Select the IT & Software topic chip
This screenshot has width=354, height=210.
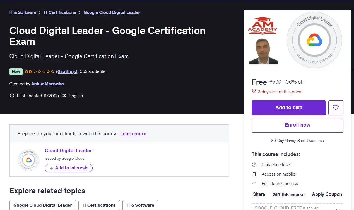(140, 205)
